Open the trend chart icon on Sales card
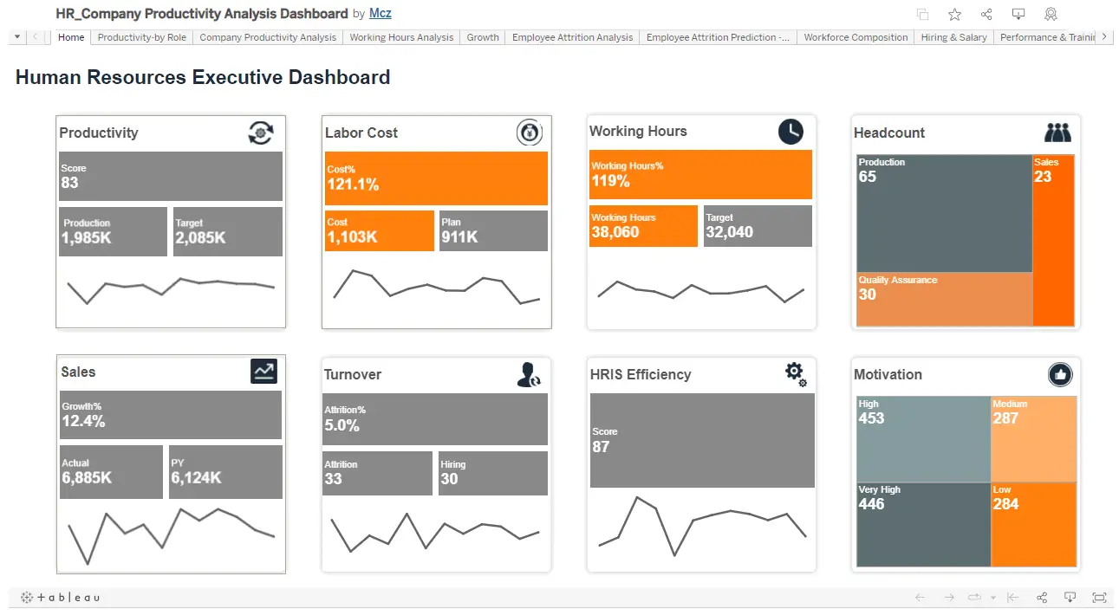 click(263, 372)
